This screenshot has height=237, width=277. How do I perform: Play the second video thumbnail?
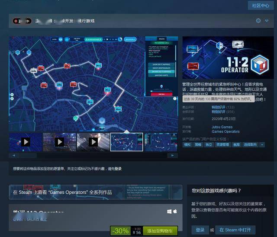coord(60,142)
